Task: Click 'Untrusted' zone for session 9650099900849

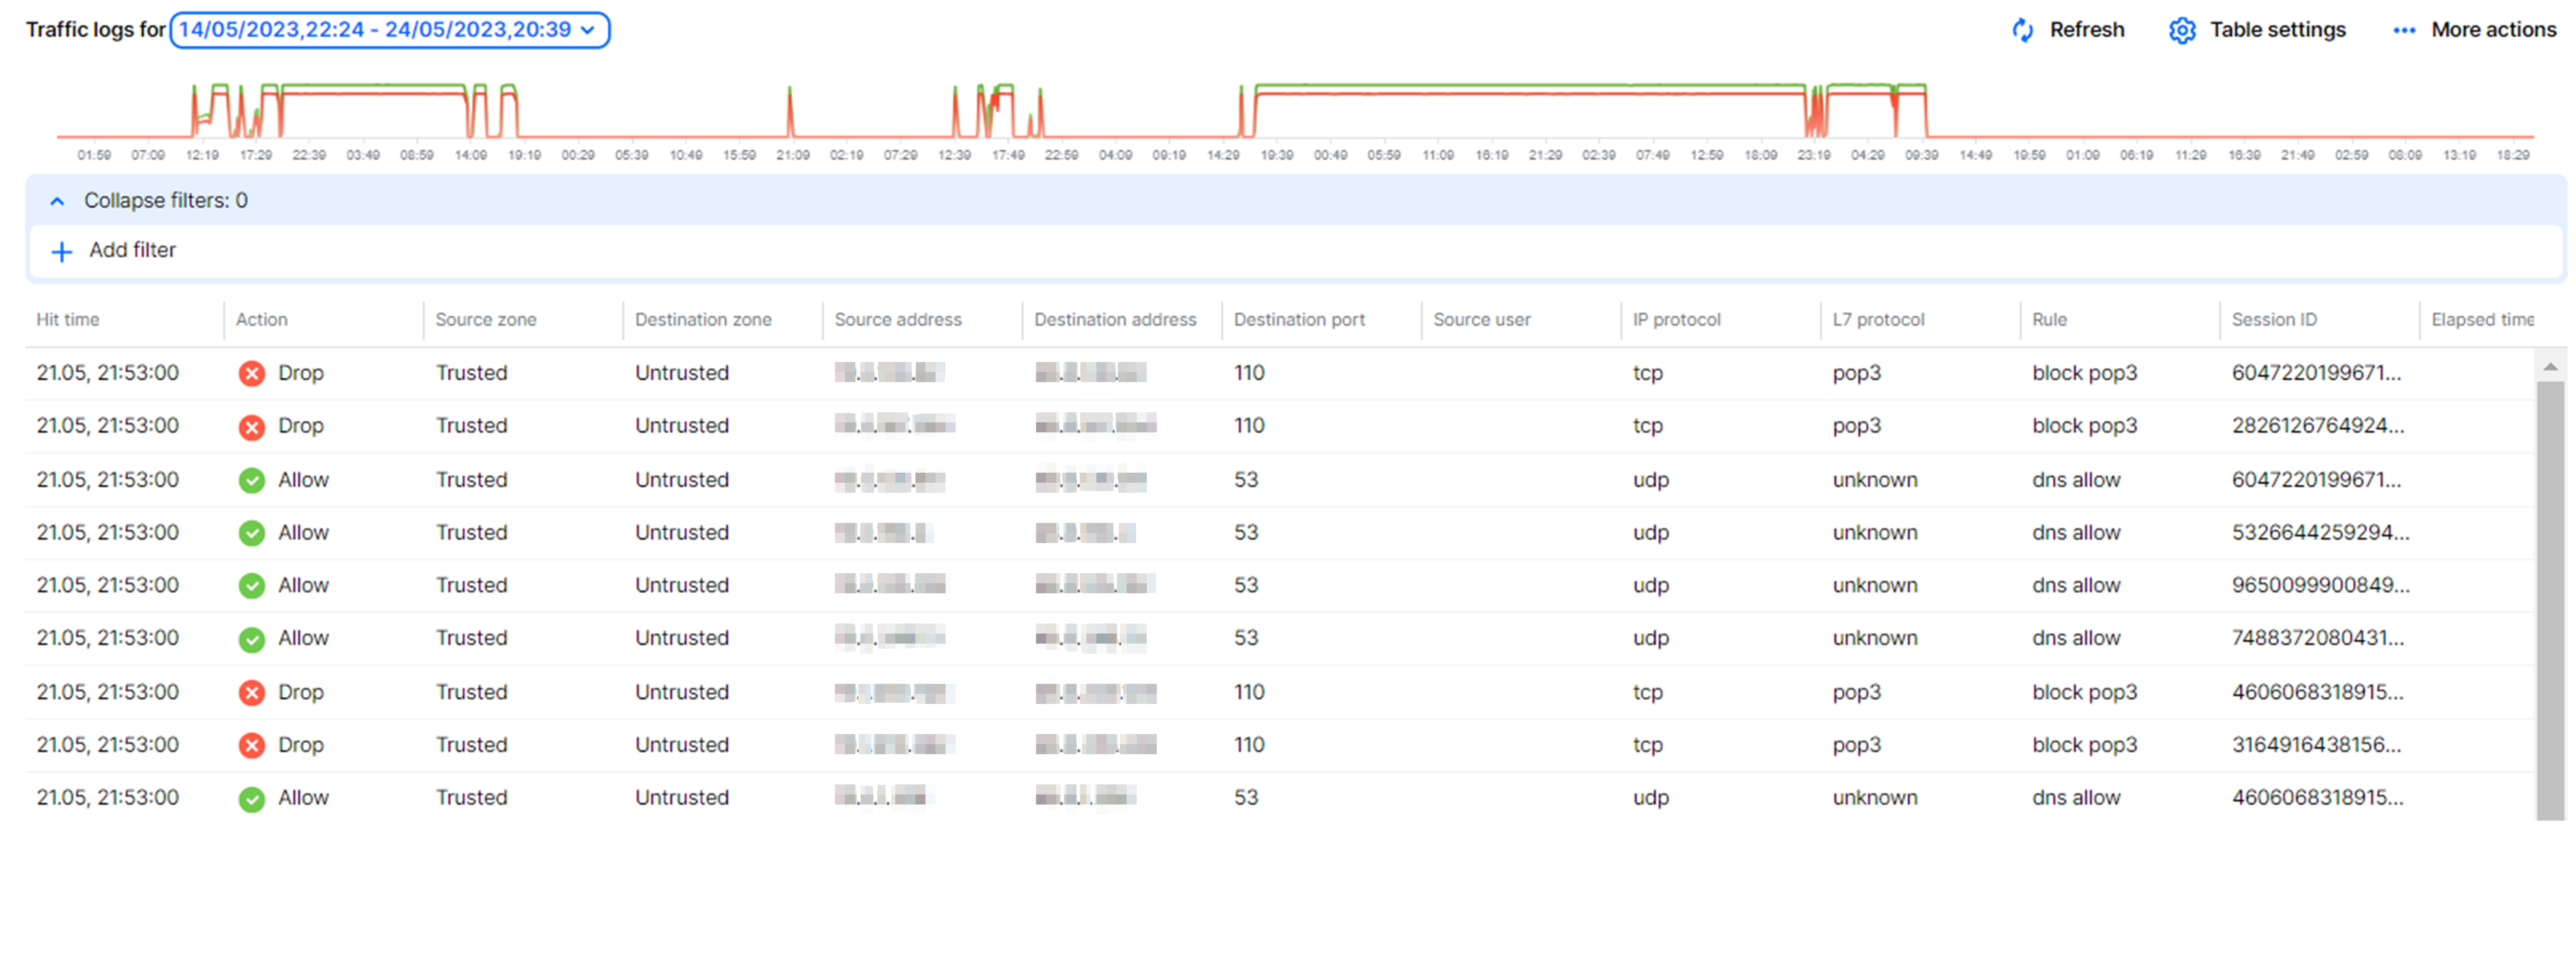Action: tap(682, 586)
